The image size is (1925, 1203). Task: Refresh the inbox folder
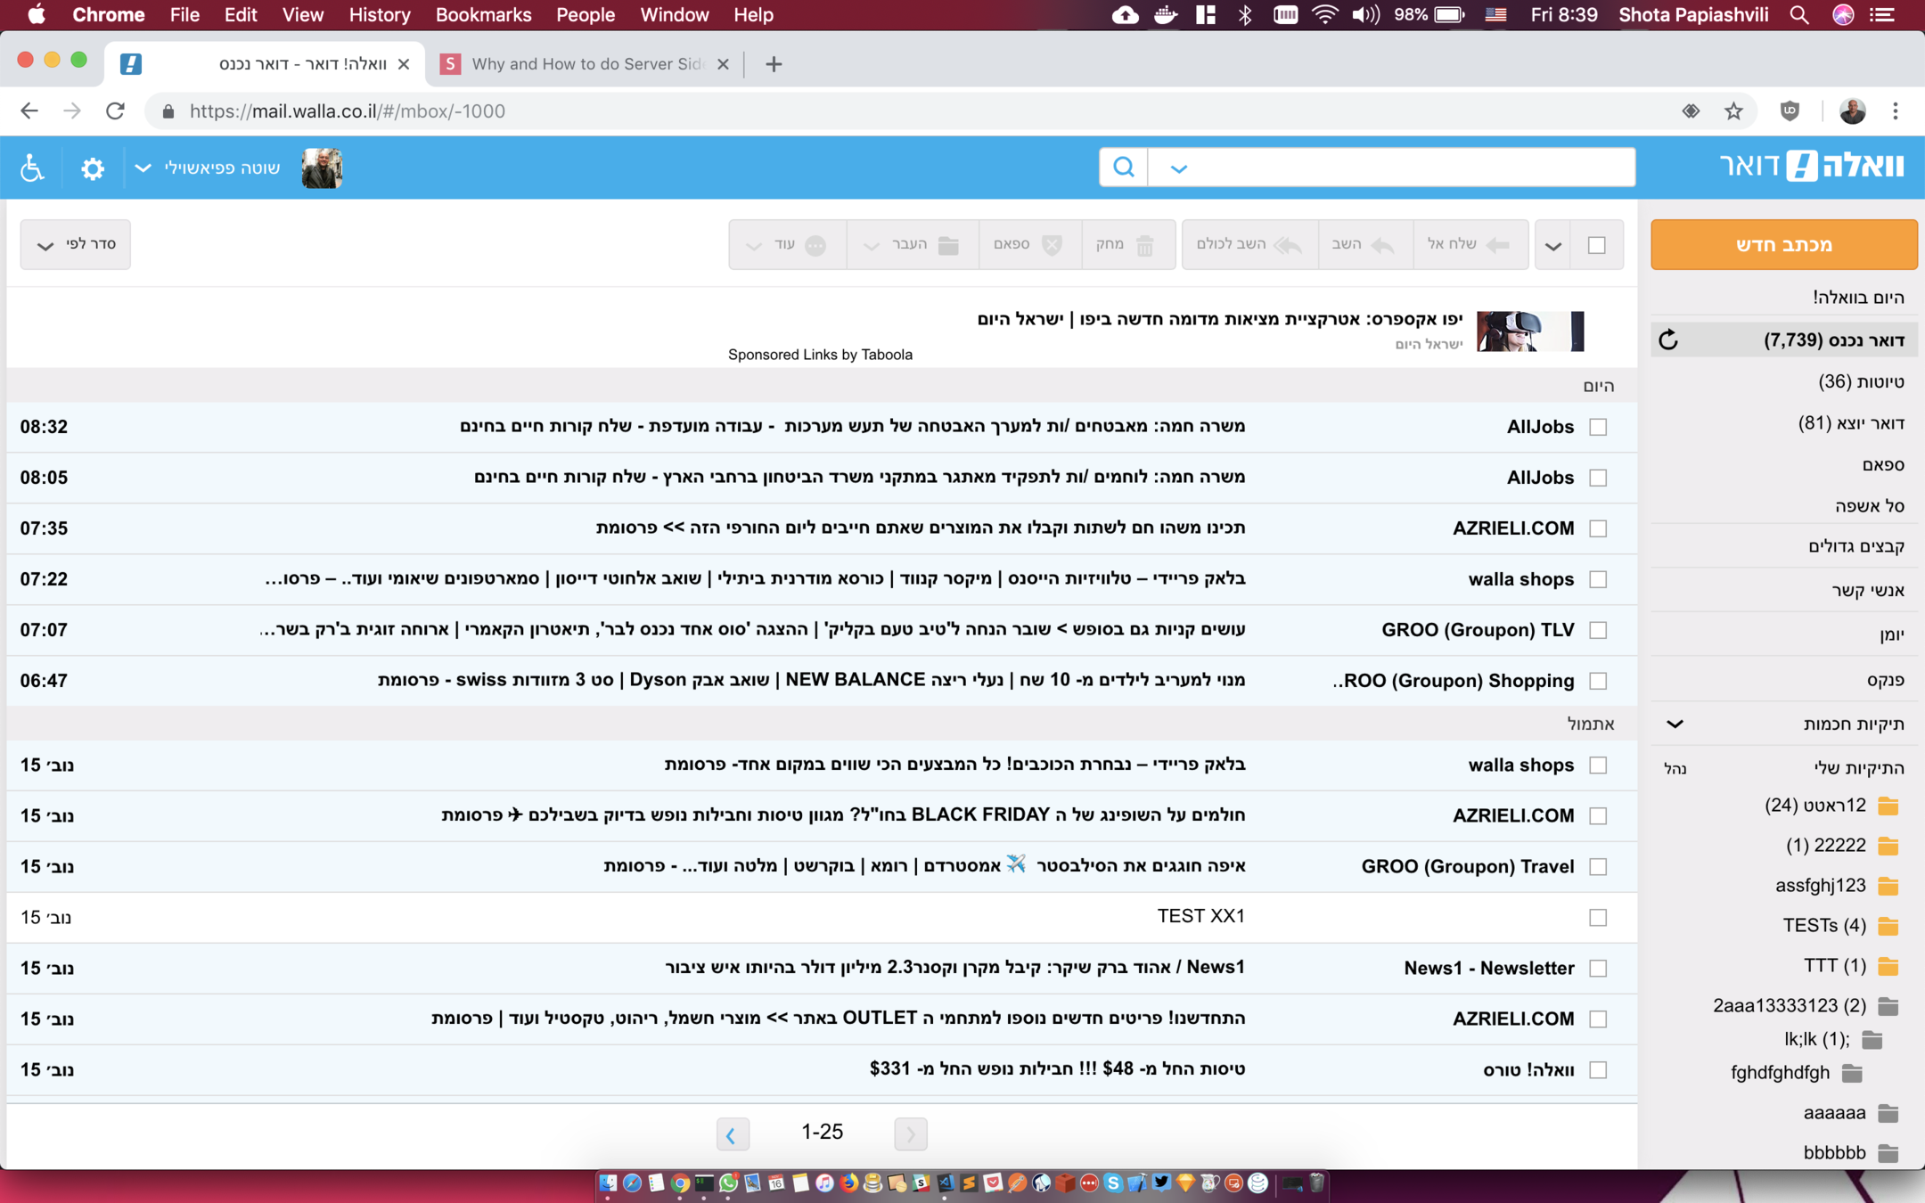(1668, 340)
